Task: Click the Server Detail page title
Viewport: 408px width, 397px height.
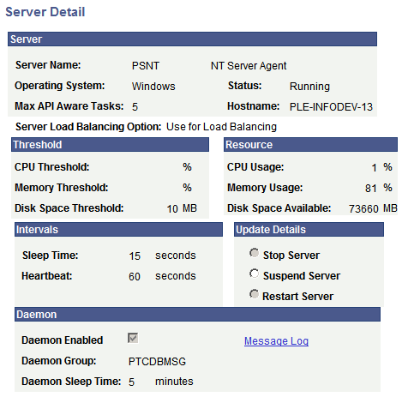Action: 45,12
